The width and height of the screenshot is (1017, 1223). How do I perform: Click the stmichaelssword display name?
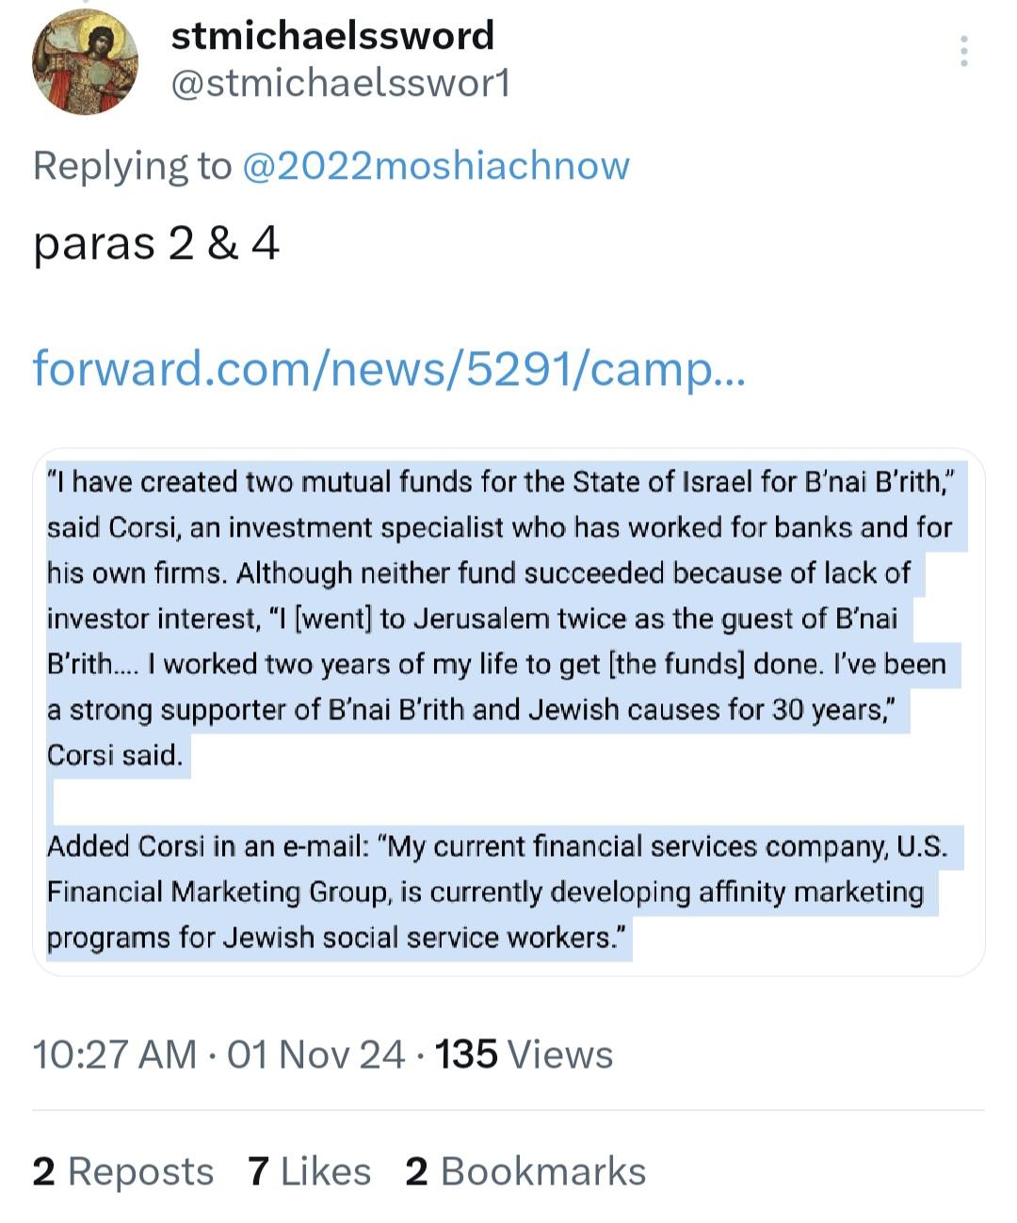point(332,35)
